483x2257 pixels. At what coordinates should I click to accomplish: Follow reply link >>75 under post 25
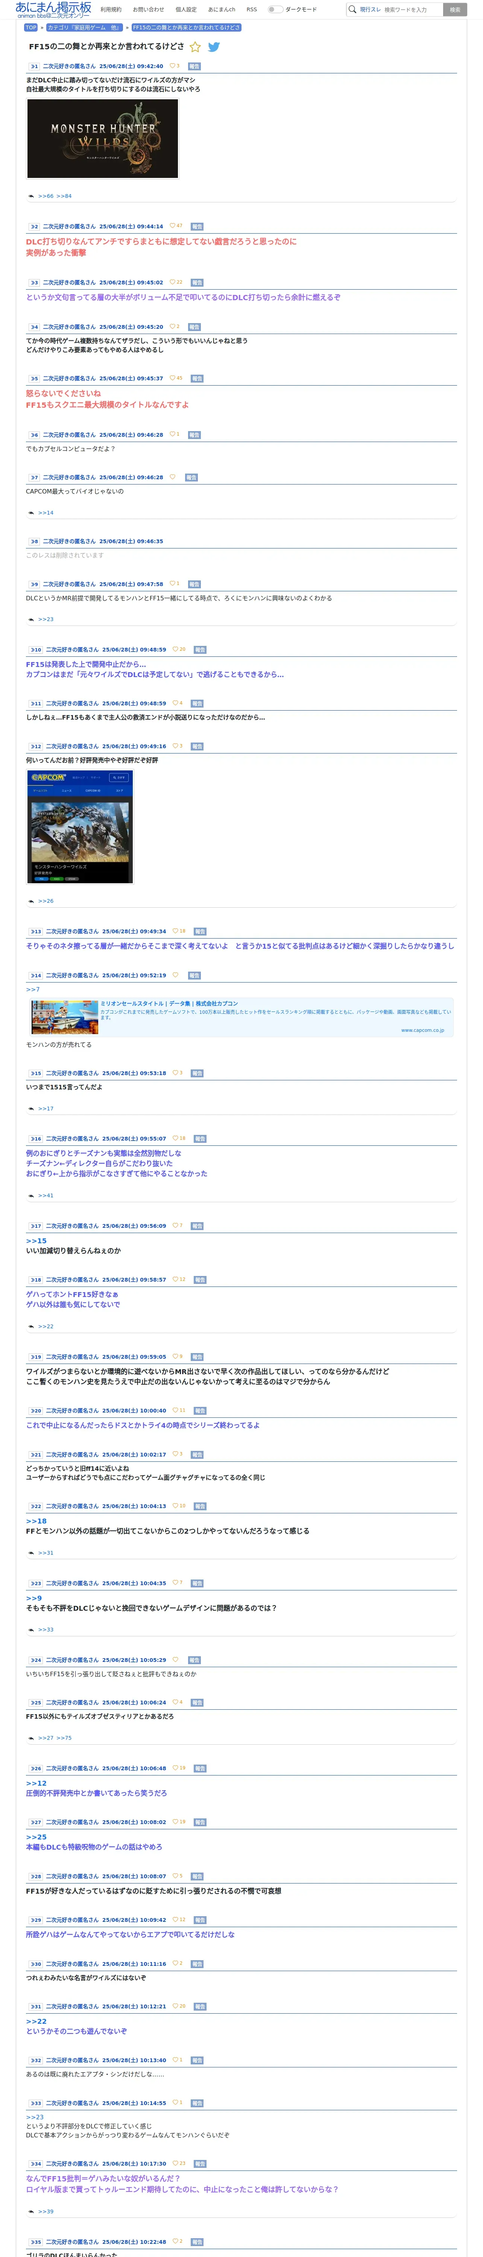point(64,1738)
